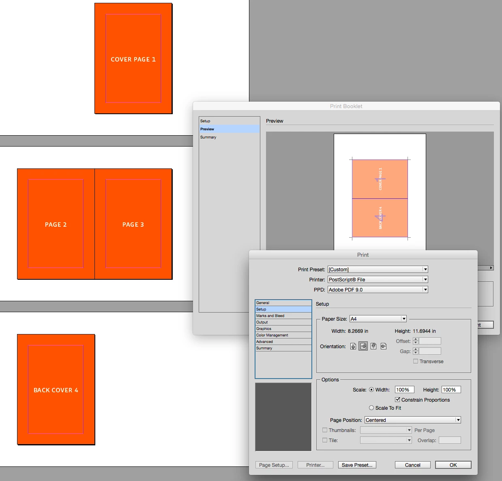Click Gap stepper down arrow
The image size is (502, 481).
point(416,353)
